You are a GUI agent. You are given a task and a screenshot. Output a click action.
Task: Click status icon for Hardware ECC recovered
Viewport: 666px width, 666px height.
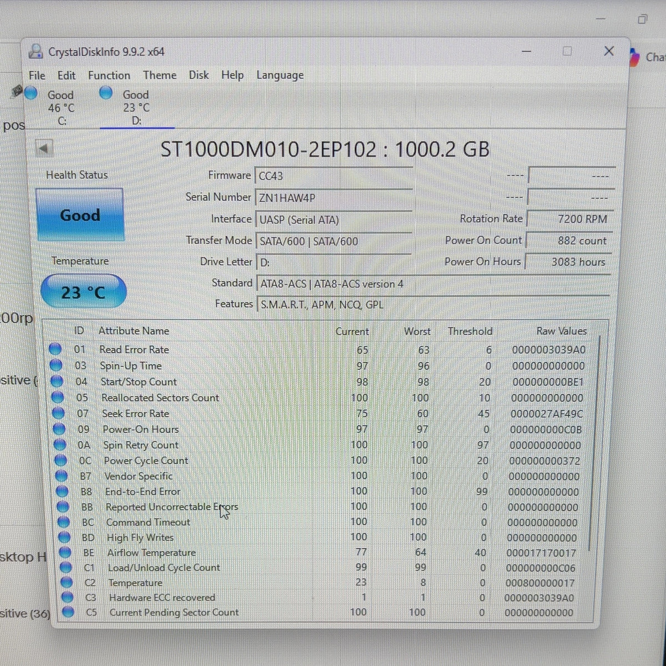coord(68,597)
